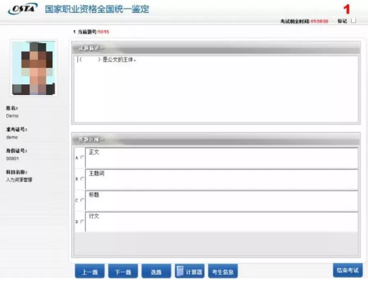Click the 主题词 answer text box
Screen dimensions: 368x282
click(221, 179)
